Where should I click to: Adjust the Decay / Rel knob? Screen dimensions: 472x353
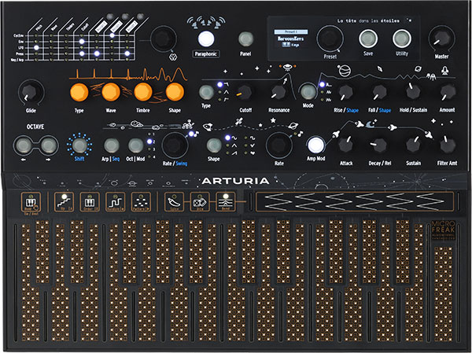point(379,145)
